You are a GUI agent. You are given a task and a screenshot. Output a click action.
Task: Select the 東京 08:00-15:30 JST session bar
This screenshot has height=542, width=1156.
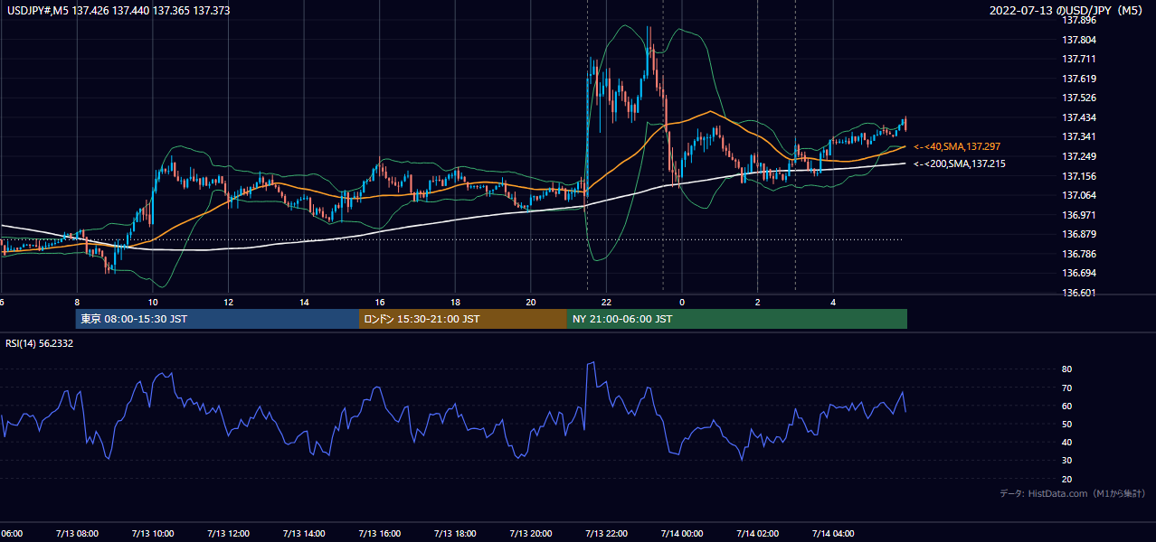pyautogui.click(x=217, y=319)
